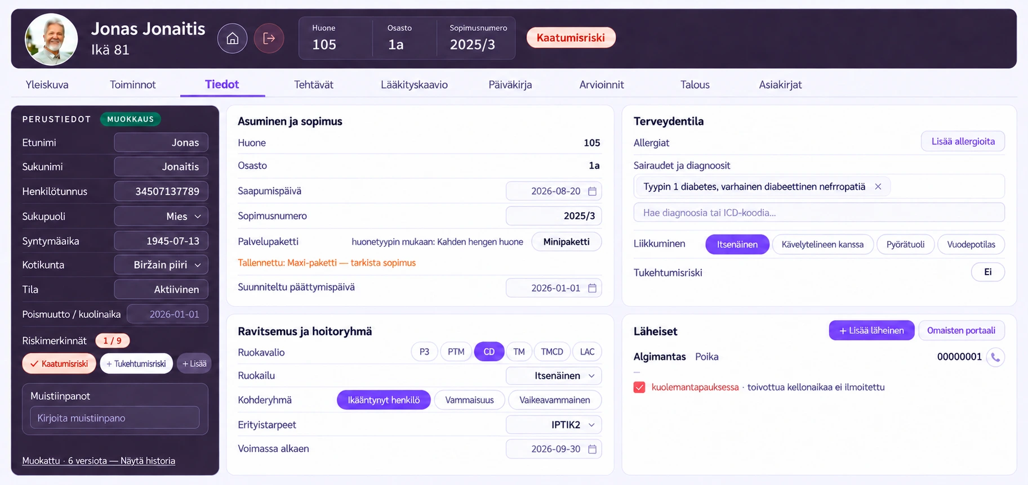Click the Henkilötunnus input field
This screenshot has width=1028, height=485.
point(161,191)
